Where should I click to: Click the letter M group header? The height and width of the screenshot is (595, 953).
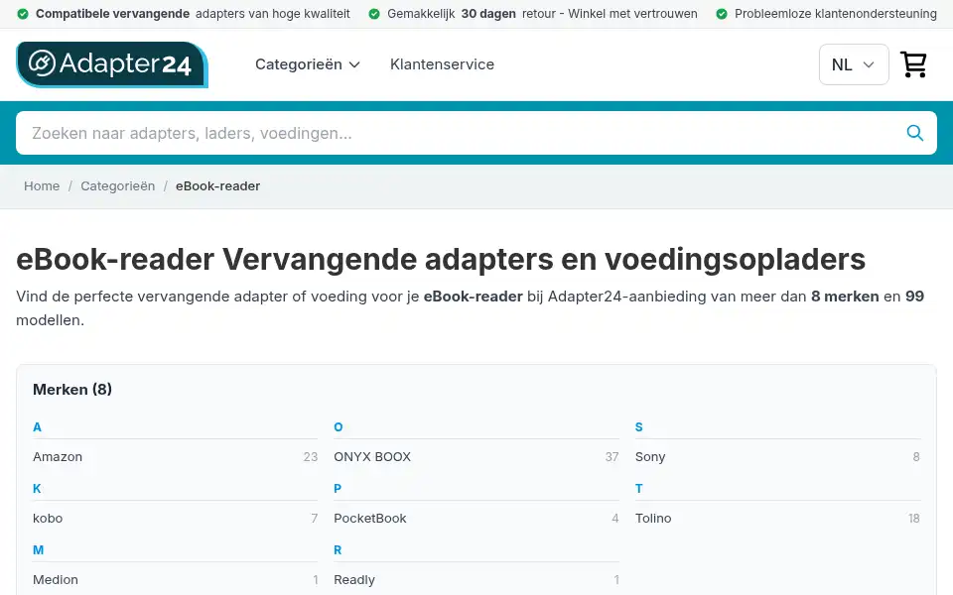(39, 549)
